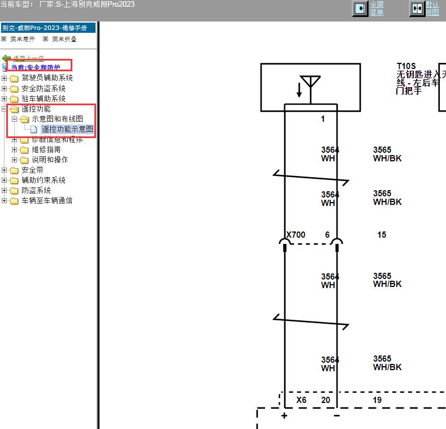Viewport: 446px width, 429px height.
Task: Select the 辅助约束系统 tree label
Action: (x=44, y=180)
